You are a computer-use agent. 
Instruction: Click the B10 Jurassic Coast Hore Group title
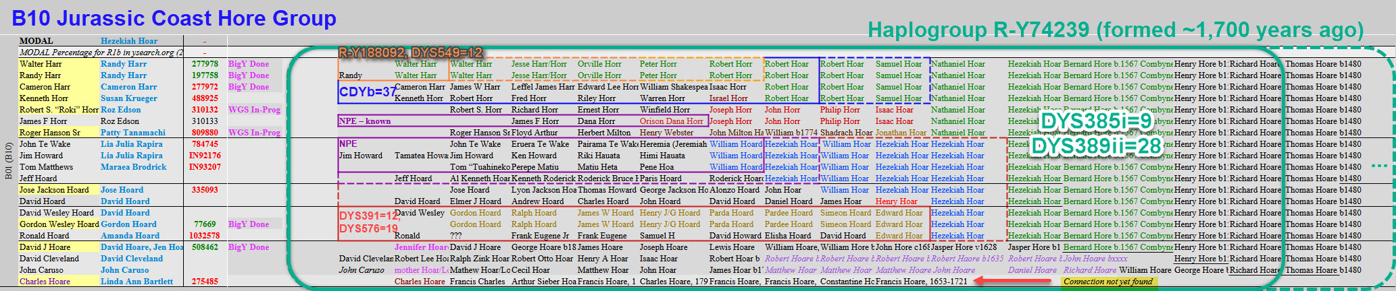coord(174,18)
